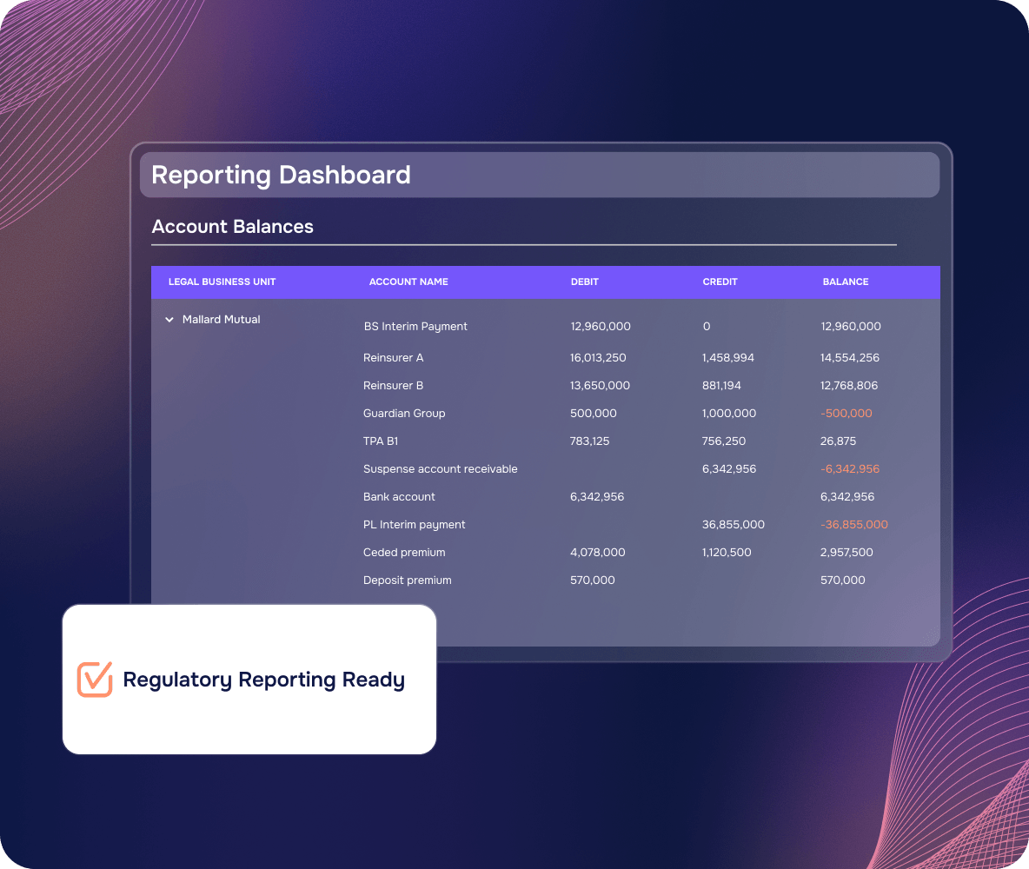
Task: Click the negative balance -6,342,956
Action: (x=850, y=469)
